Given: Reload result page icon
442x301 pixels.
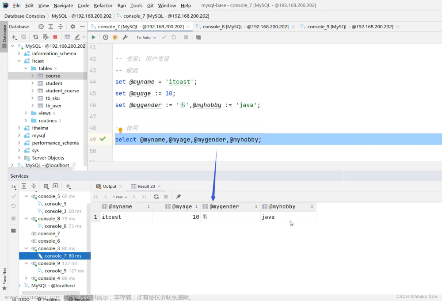Looking at the screenshot, I should (156, 197).
